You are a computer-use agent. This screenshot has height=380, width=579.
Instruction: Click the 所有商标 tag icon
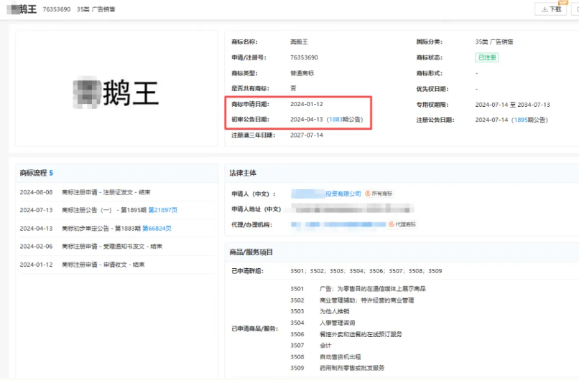point(379,194)
